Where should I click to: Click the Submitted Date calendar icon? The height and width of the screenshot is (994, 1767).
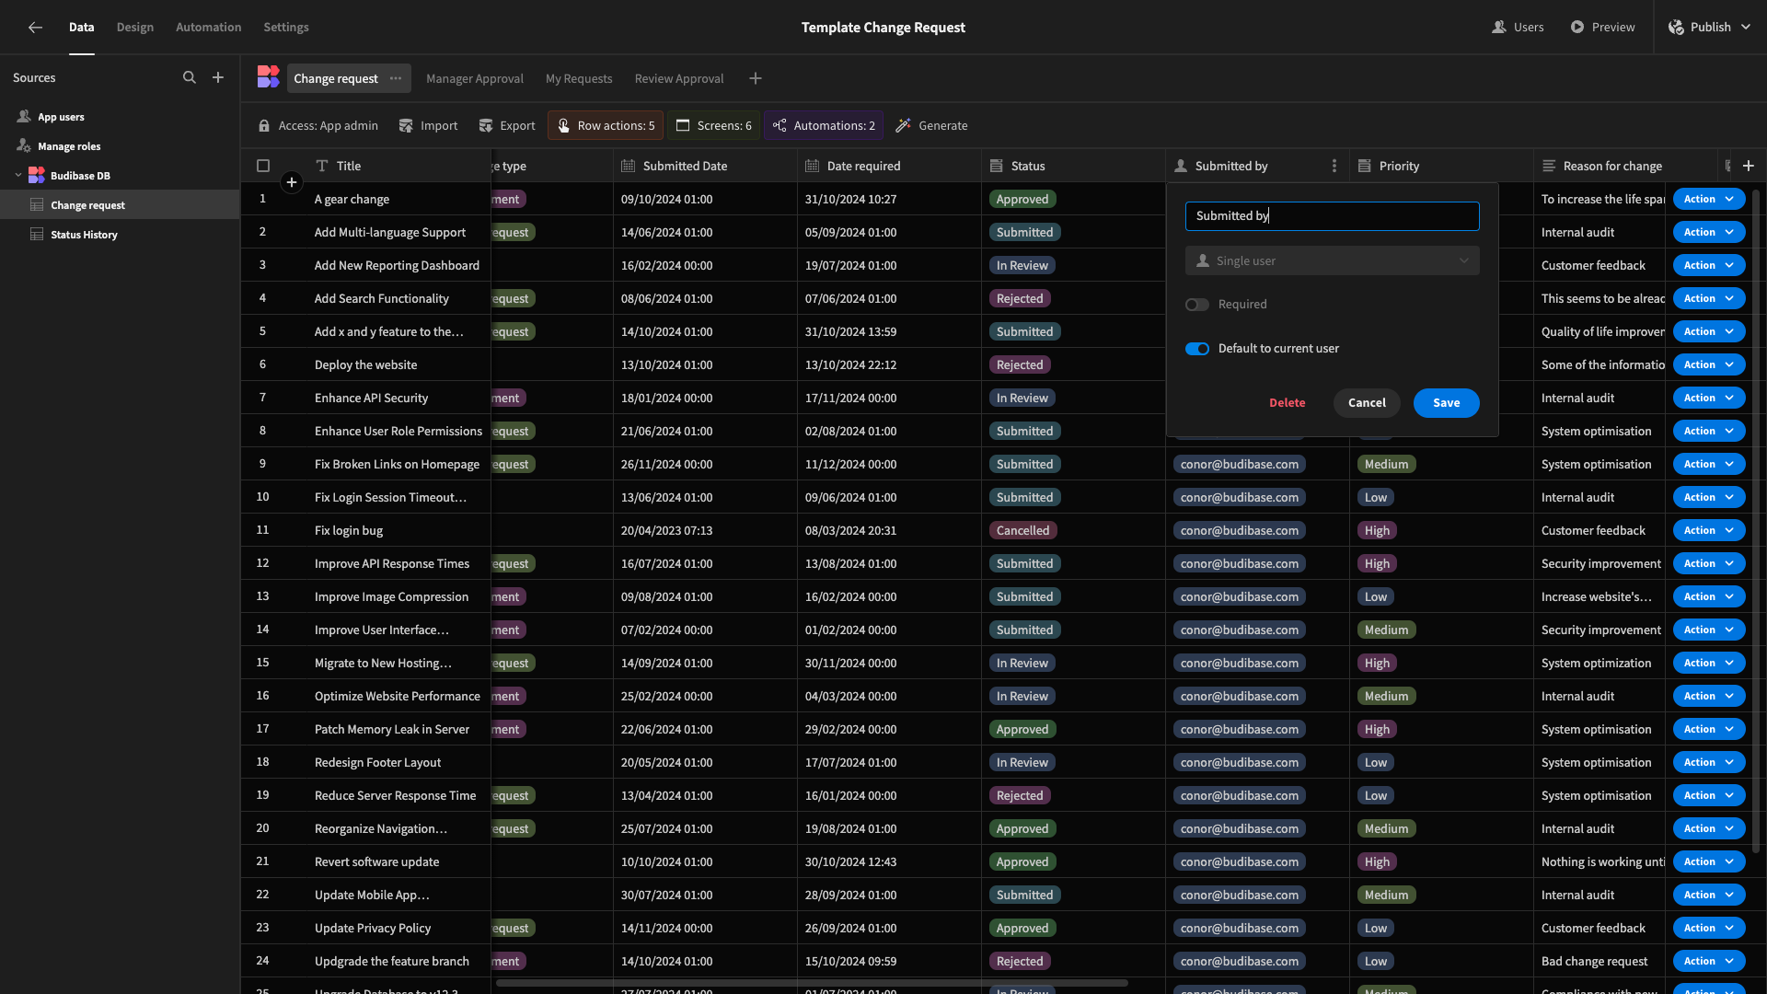(x=629, y=166)
